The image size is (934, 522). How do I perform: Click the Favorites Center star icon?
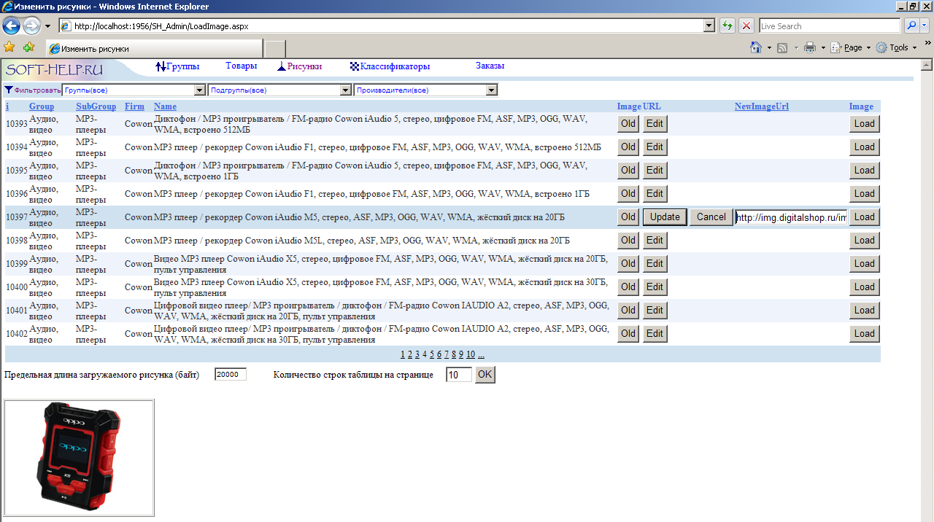pyautogui.click(x=9, y=47)
